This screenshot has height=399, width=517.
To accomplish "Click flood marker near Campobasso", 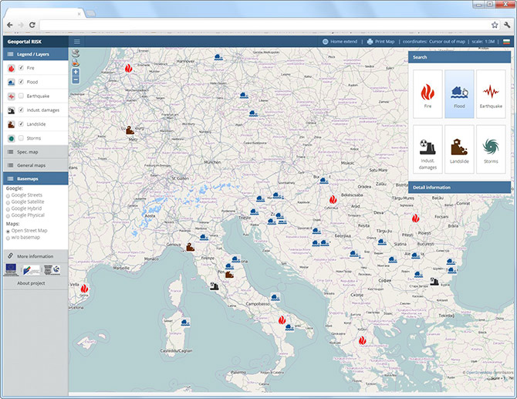I will pyautogui.click(x=275, y=297).
